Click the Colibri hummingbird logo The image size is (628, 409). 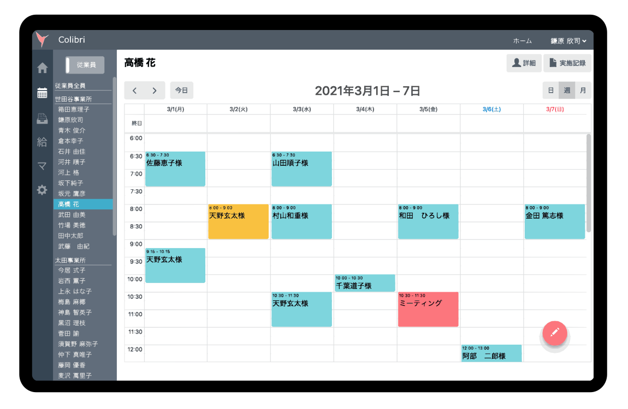tap(42, 40)
